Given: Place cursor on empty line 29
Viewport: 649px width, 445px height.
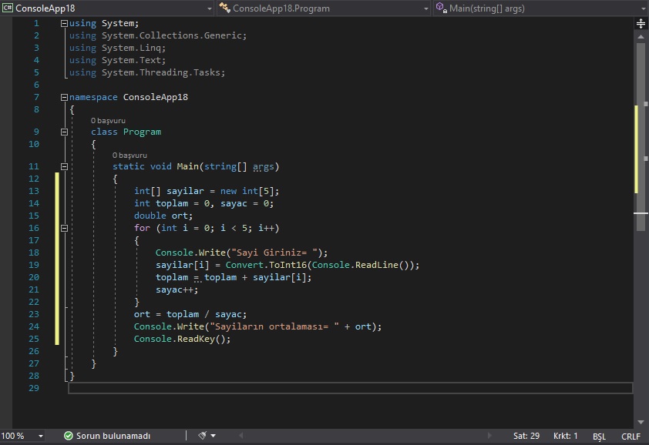Looking at the screenshot, I should pyautogui.click(x=350, y=388).
